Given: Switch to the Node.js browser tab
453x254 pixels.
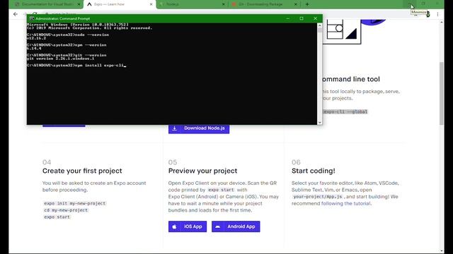Looking at the screenshot, I should (192, 4).
